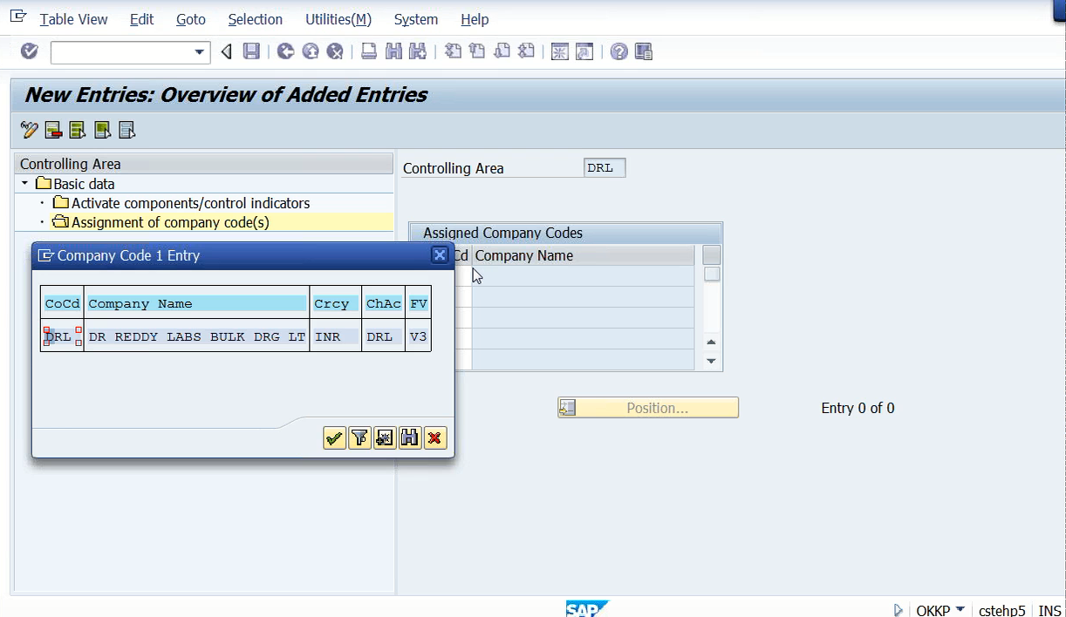Screen dimensions: 1066x617
Task: Click the Last Page icon
Action: click(526, 52)
